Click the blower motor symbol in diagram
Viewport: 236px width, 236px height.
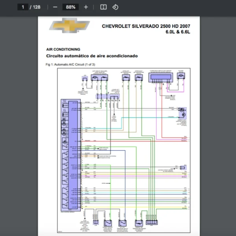tap(181, 76)
